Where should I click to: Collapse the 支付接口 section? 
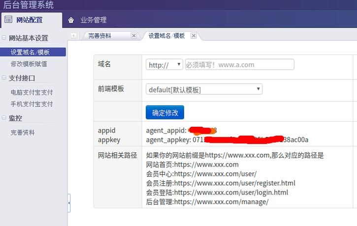coord(4,78)
